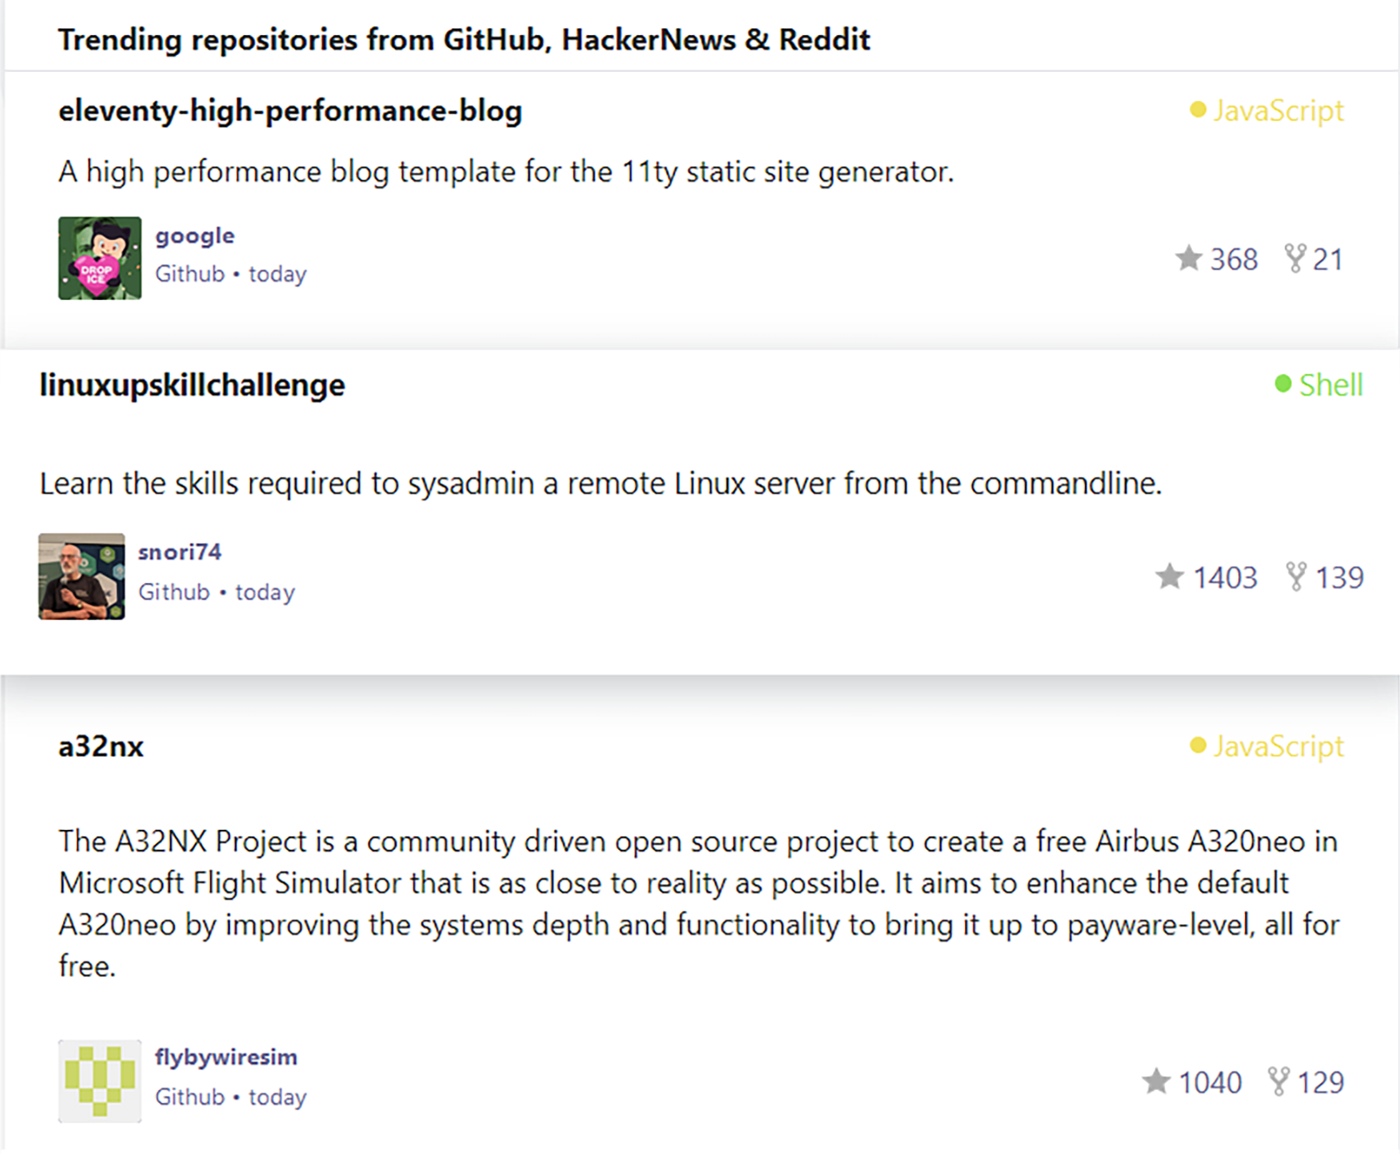The width and height of the screenshot is (1400, 1154).
Task: Click the flybywiresim pixel avatar
Action: coord(100,1082)
